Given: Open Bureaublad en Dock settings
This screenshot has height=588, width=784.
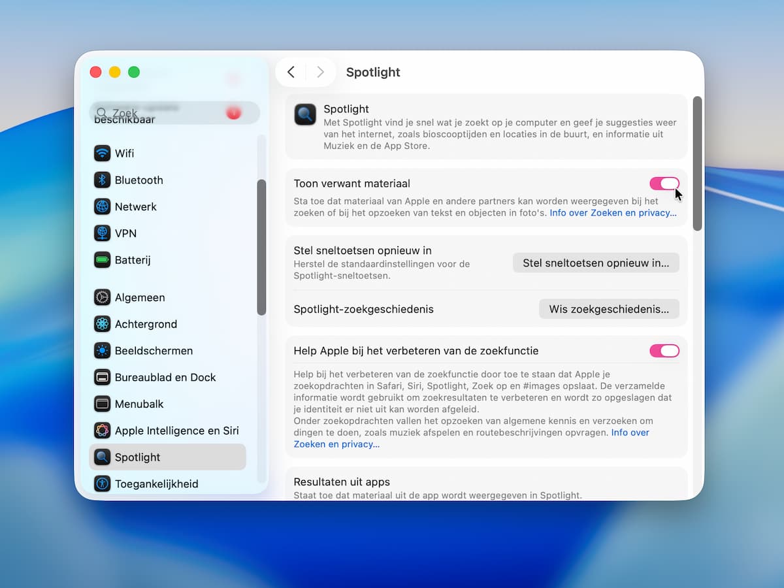Looking at the screenshot, I should coord(165,378).
